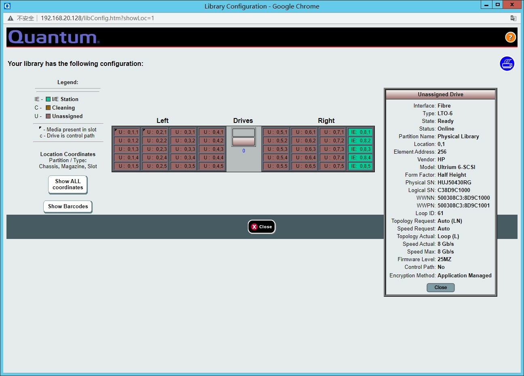524x376 pixels.
Task: Select I/E station slot IE: 0,8,4
Action: (x=360, y=158)
